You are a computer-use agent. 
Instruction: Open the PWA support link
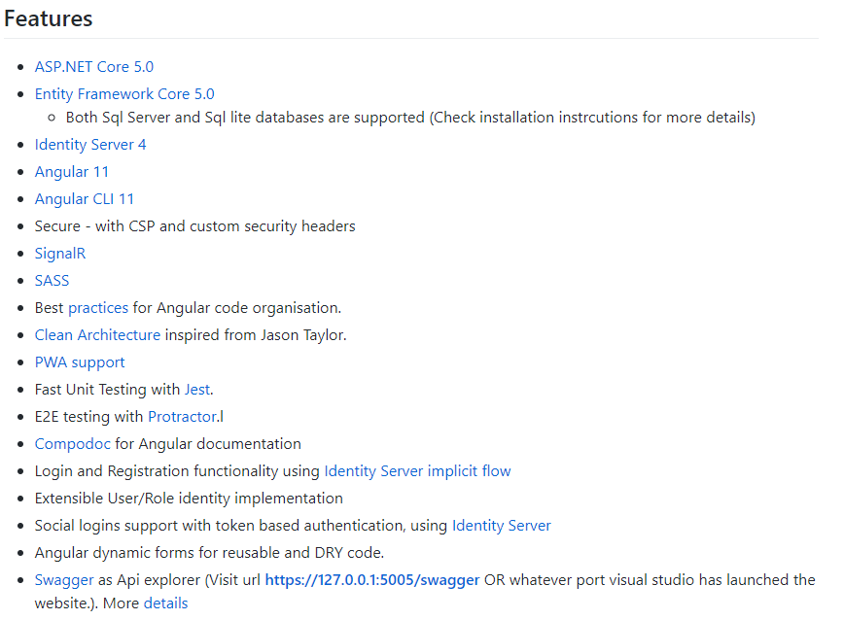(80, 362)
